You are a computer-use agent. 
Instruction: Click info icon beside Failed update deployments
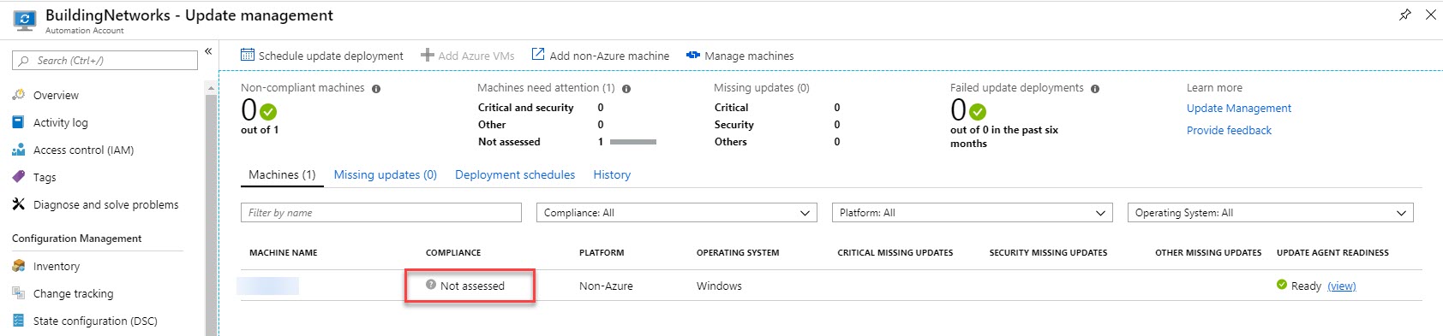[1095, 88]
